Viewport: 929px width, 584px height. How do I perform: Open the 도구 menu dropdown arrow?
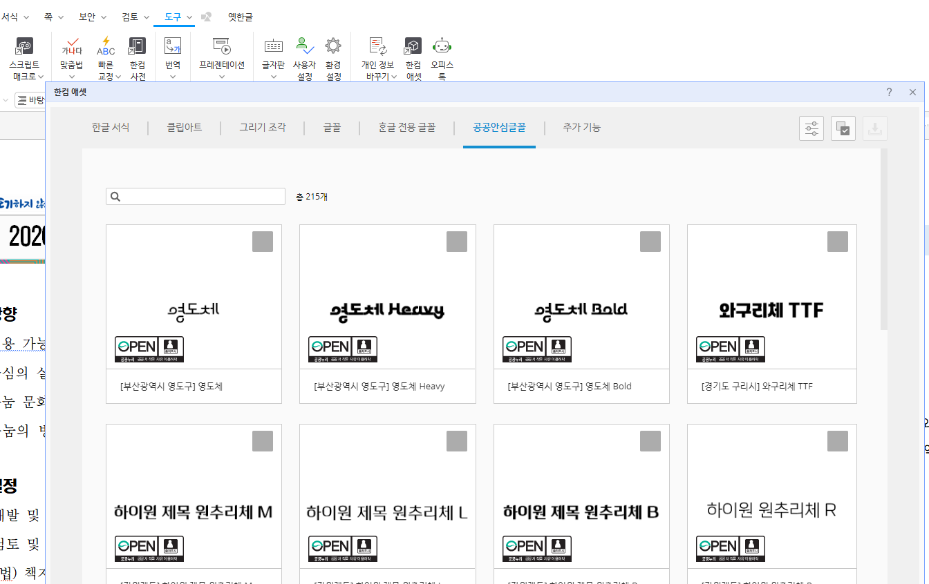(189, 17)
